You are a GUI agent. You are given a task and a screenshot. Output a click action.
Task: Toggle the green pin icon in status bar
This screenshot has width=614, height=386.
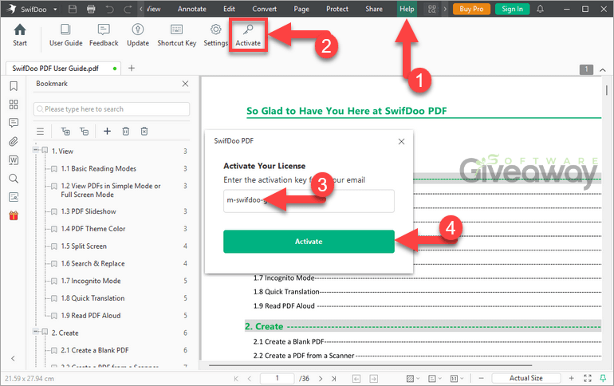coord(603,378)
